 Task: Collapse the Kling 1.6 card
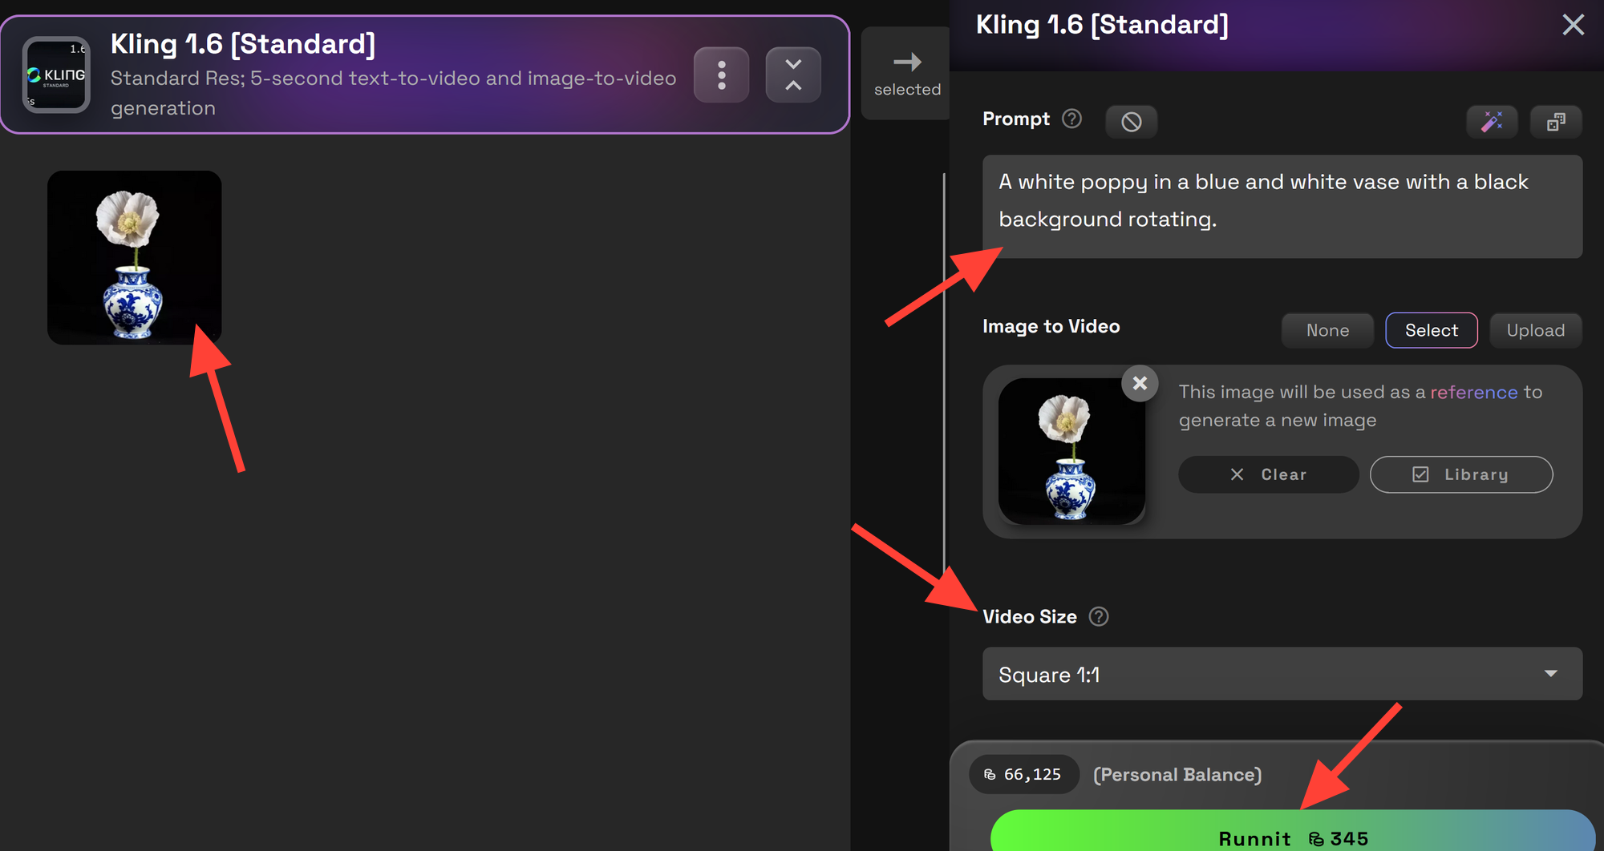coord(793,75)
